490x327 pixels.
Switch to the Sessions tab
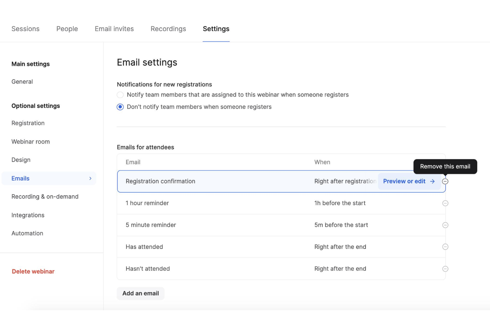pyautogui.click(x=25, y=29)
